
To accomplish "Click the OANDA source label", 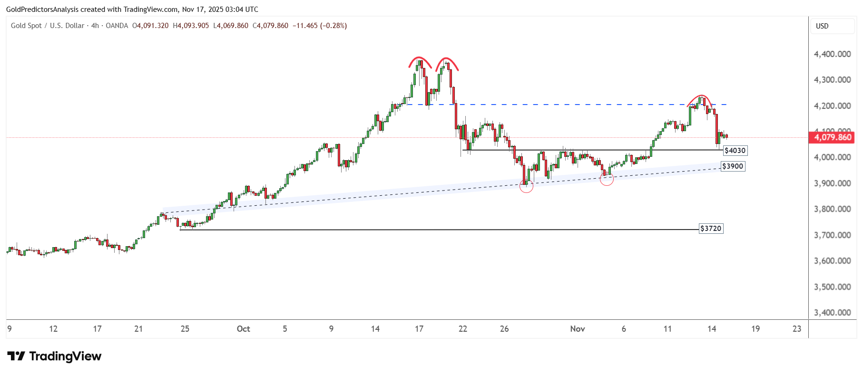I will (117, 26).
